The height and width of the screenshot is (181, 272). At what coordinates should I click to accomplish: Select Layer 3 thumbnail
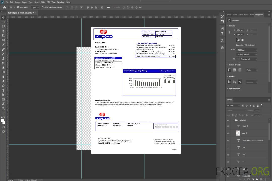coord(238,133)
